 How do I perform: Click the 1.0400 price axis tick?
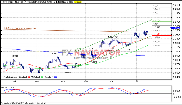(177, 77)
